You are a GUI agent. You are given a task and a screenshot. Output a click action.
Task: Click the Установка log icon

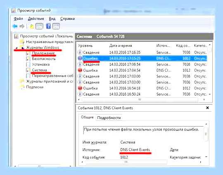click(x=28, y=65)
